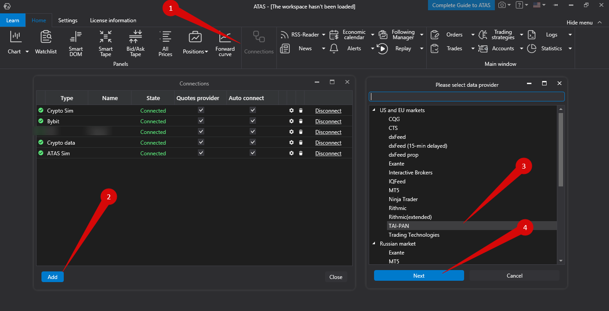
Task: Toggle Quotes provider for Crypto Sim
Action: 201,110
